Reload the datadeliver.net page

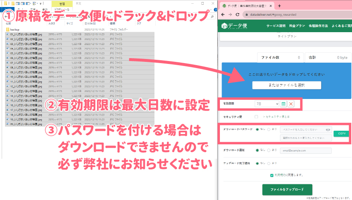pyautogui.click(x=237, y=14)
